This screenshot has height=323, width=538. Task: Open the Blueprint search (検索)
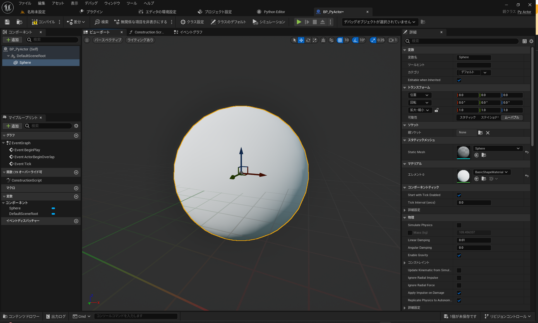pyautogui.click(x=101, y=22)
